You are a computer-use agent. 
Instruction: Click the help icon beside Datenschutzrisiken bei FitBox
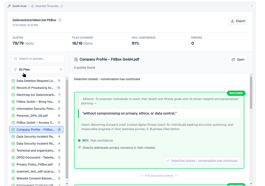point(60,20)
